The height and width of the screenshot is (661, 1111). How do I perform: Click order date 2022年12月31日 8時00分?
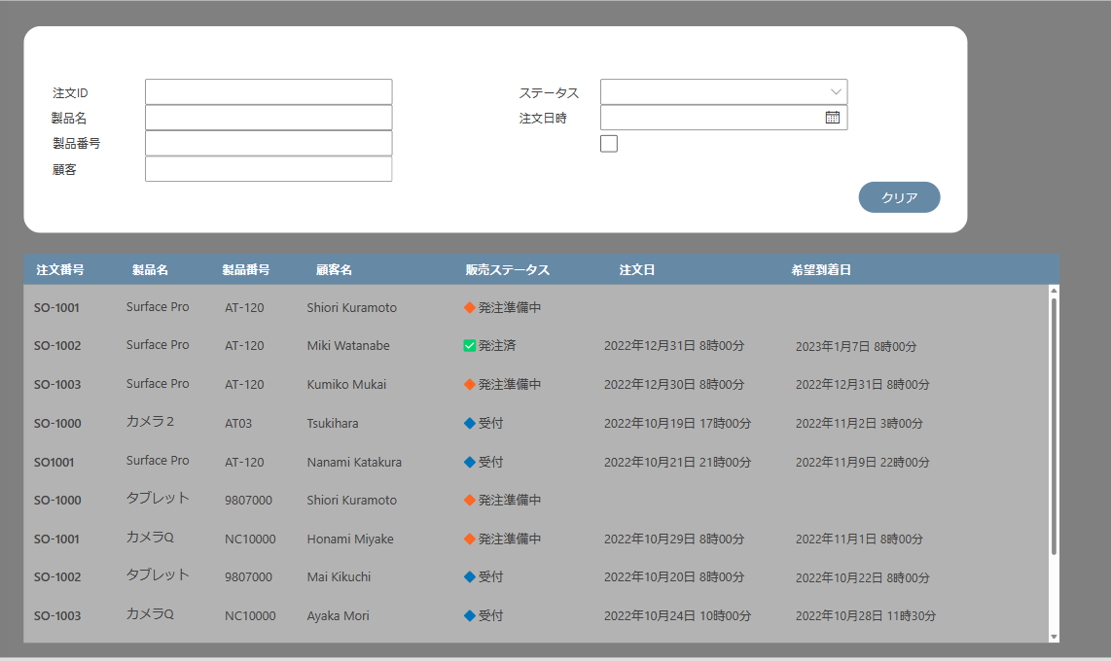point(674,345)
